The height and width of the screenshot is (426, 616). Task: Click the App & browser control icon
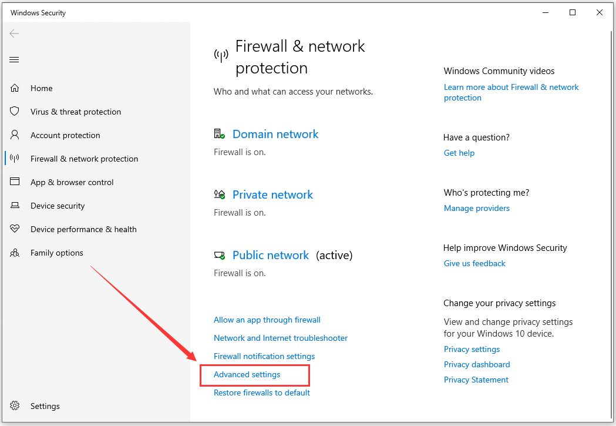(15, 182)
